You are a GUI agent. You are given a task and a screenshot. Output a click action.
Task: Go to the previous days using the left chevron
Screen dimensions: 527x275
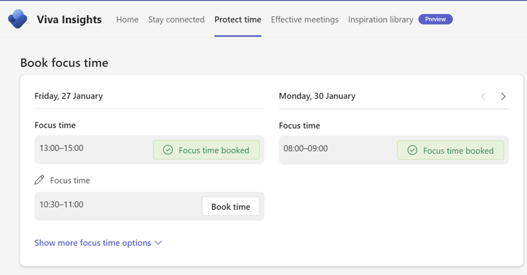[x=483, y=96]
